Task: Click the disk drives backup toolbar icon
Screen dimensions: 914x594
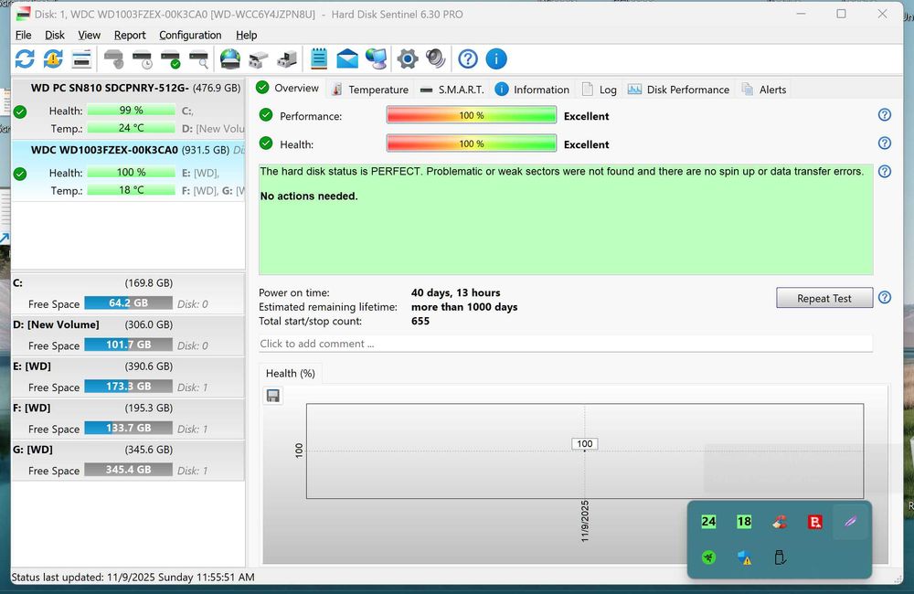Action: tap(287, 58)
